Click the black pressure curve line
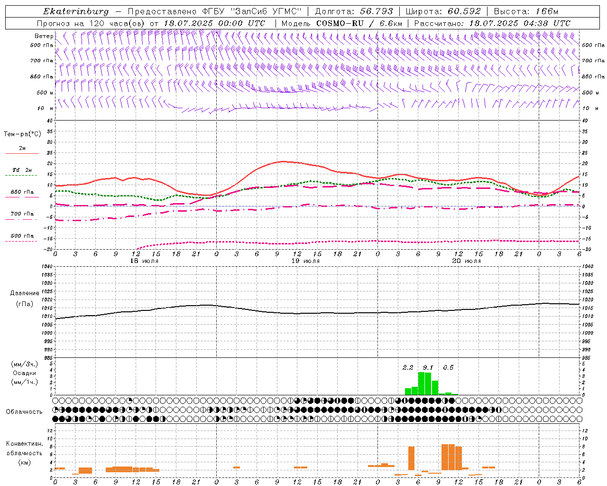607x486 pixels. [x=317, y=313]
